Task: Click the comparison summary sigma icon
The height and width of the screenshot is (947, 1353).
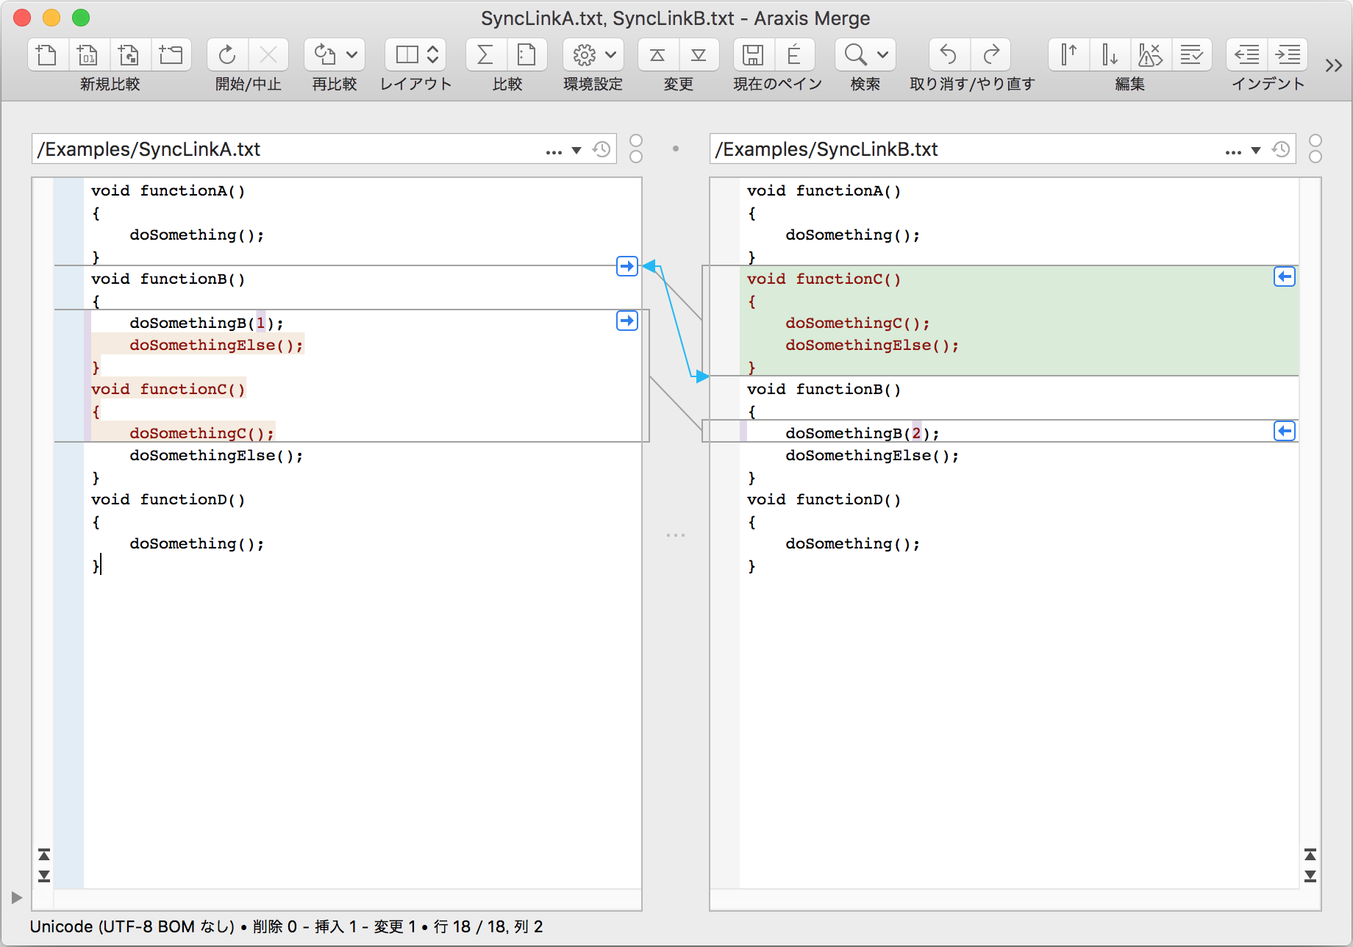Action: (485, 55)
